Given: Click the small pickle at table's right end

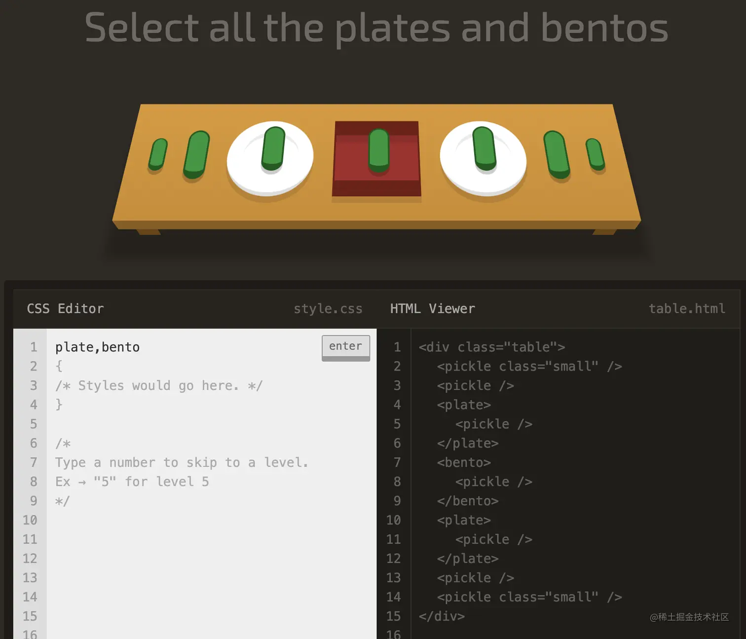Looking at the screenshot, I should click(595, 154).
